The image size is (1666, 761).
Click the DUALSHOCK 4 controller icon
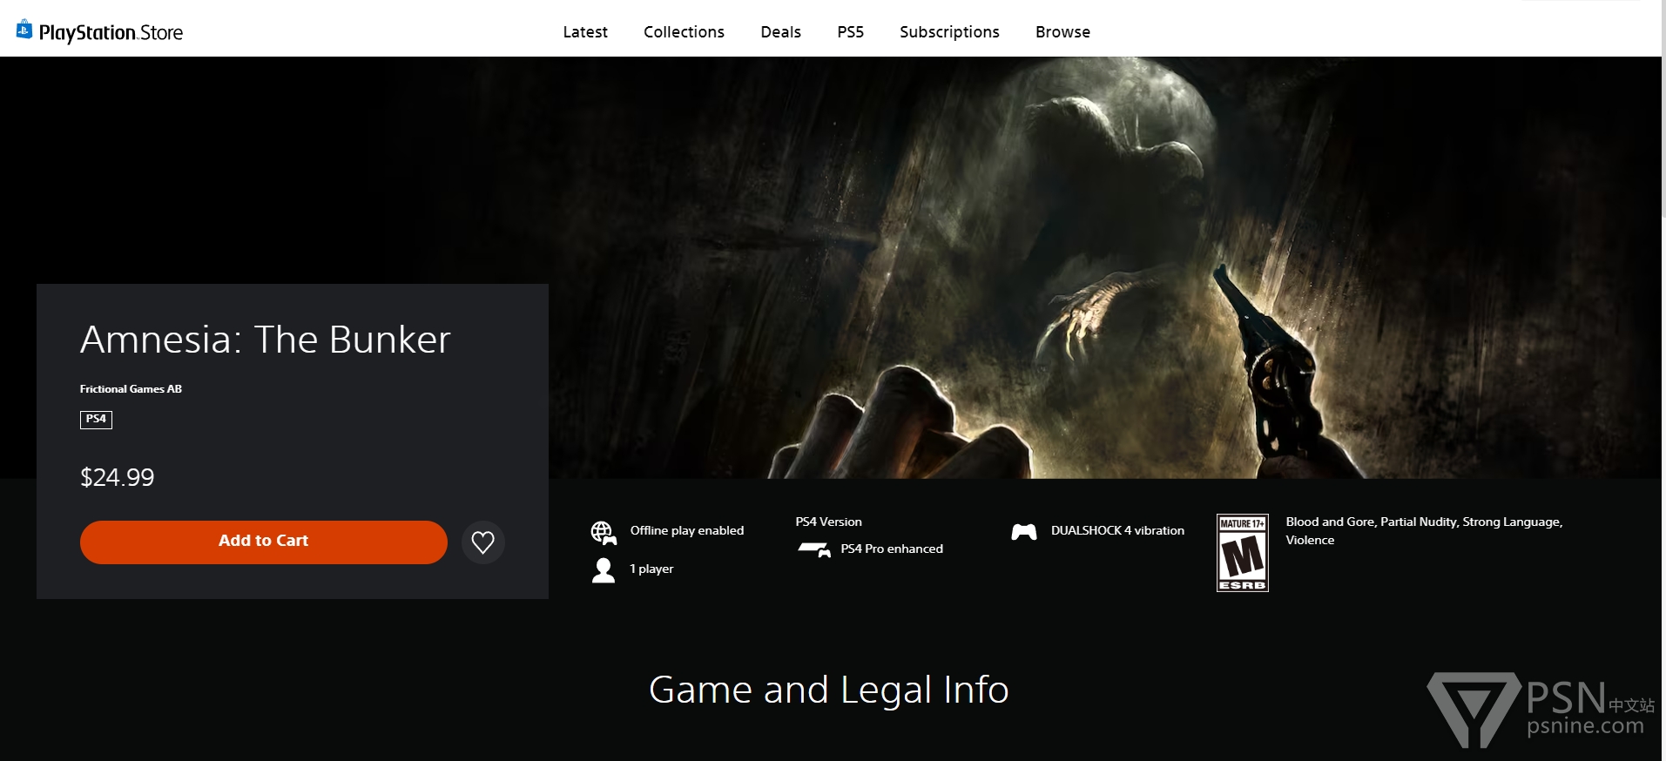[x=1024, y=531]
